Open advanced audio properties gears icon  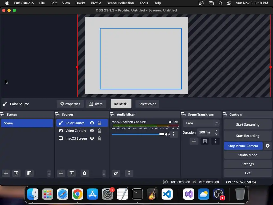point(116,173)
